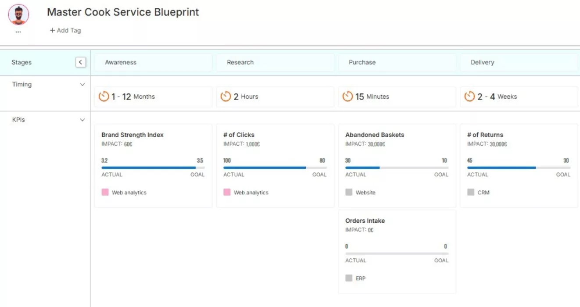
Task: Click the Master Cook Service Blueprint title
Action: (123, 12)
